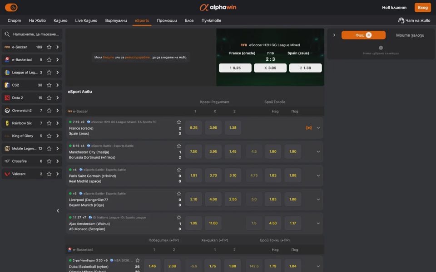The image size is (436, 272).
Task: Expand Rainbow Six category arrow
Action: pos(58,123)
